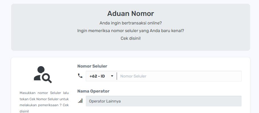Click the Nomor Seluler label
The width and height of the screenshot is (259, 113).
tap(92, 66)
